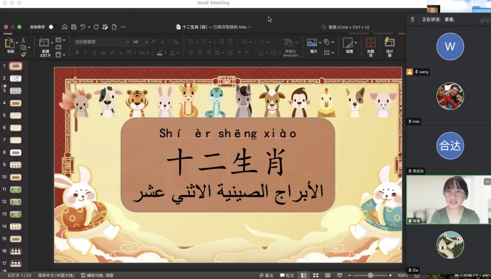The image size is (491, 279).
Task: Start slideshow from status bar icon
Action: point(339,275)
